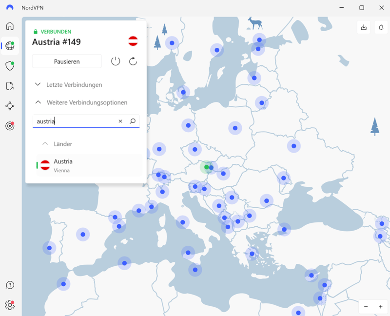Viewport: 390px width, 316px height.
Task: Open the Home icon in the sidebar
Action: tap(10, 26)
